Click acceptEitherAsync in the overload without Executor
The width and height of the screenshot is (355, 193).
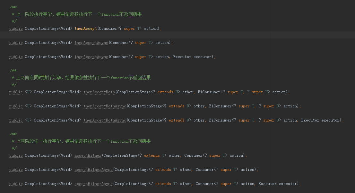click(93, 170)
